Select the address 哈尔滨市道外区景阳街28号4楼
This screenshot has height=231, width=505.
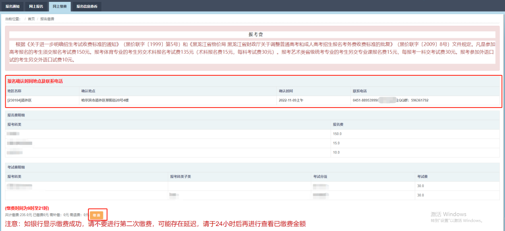click(105, 100)
